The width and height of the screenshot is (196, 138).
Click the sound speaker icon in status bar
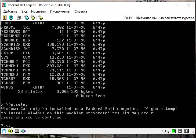(23, 131)
